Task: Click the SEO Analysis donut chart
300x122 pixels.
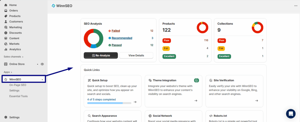Action: coord(93,39)
